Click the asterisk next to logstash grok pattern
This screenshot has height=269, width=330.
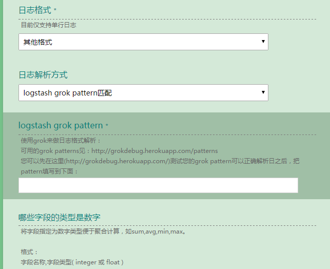[x=107, y=126]
